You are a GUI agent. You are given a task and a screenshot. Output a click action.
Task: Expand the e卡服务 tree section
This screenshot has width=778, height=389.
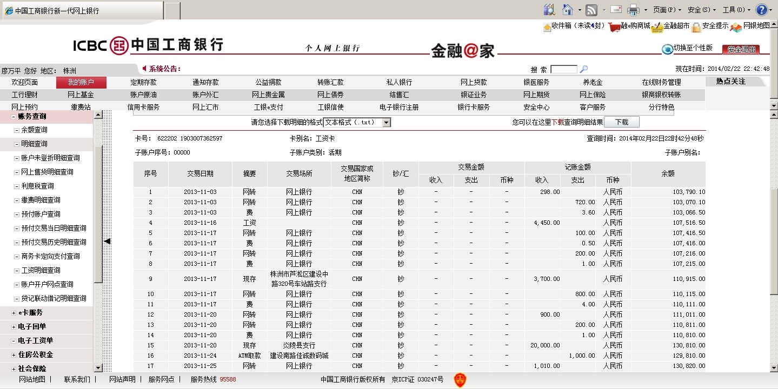pyautogui.click(x=14, y=313)
